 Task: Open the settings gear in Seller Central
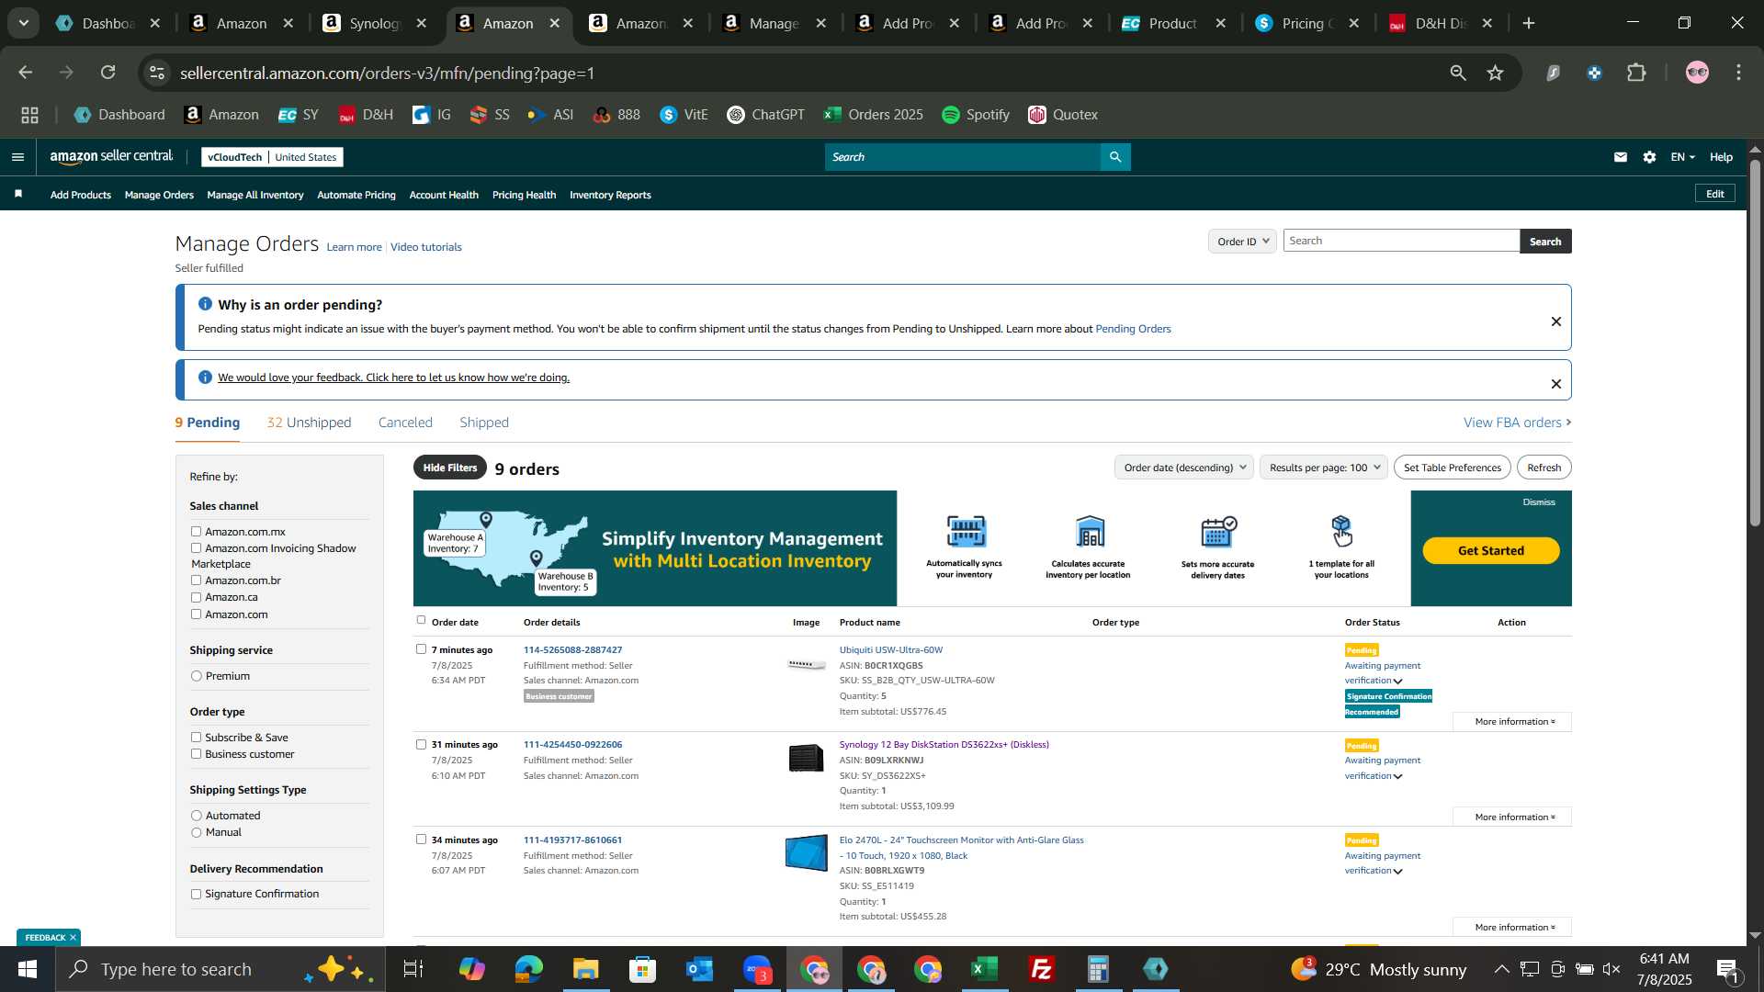[1650, 157]
